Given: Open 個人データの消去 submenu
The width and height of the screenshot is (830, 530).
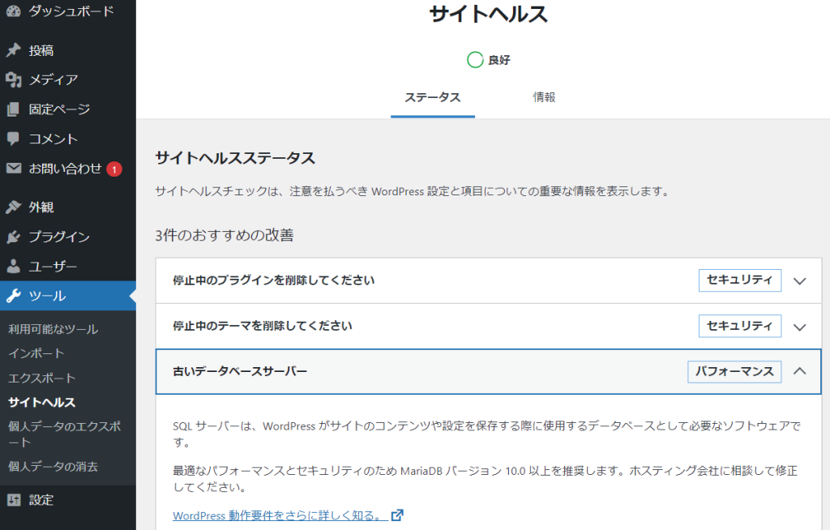Looking at the screenshot, I should [x=53, y=467].
